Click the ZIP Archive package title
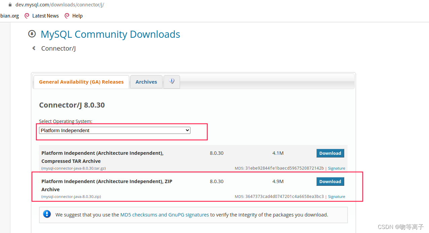The height and width of the screenshot is (233, 429). (107, 185)
